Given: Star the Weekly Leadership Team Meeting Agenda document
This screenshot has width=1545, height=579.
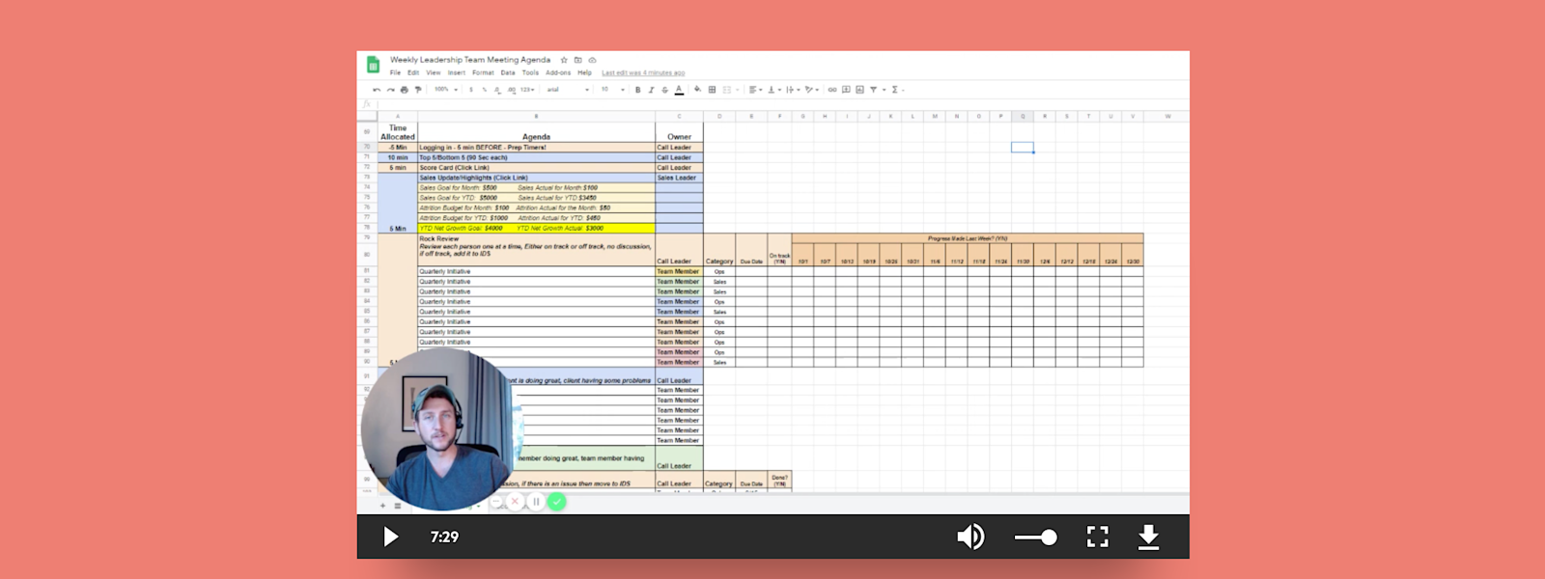Looking at the screenshot, I should 564,60.
